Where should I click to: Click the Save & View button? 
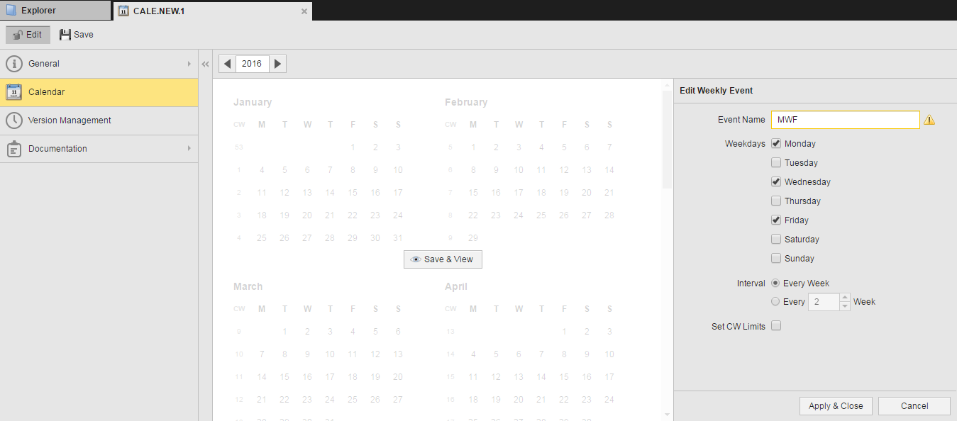pos(443,259)
